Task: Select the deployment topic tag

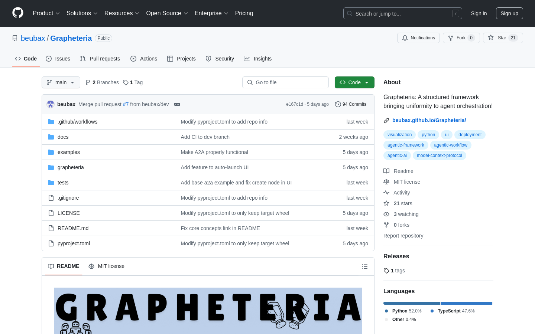Action: click(x=470, y=135)
